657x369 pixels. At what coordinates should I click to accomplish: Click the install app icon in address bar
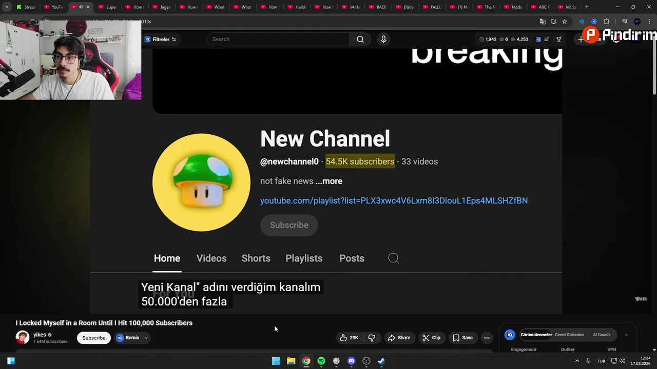click(x=553, y=22)
